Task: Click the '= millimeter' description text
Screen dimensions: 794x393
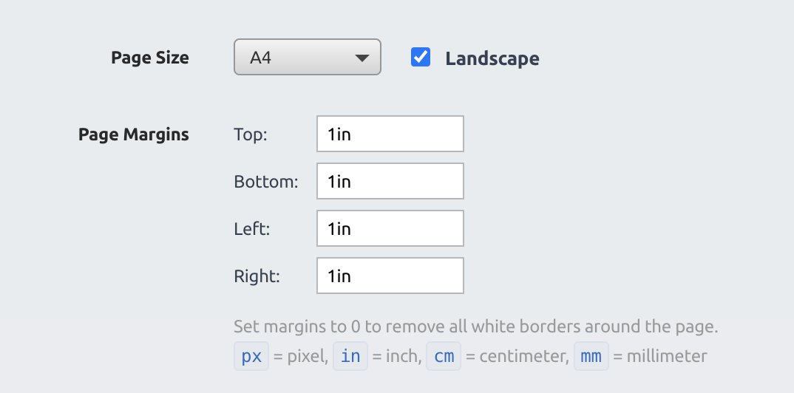Action: click(659, 356)
